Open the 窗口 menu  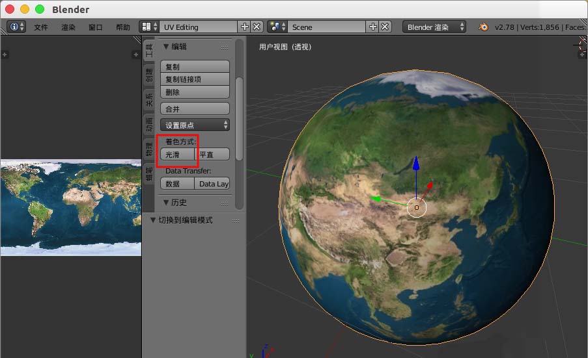(x=95, y=27)
